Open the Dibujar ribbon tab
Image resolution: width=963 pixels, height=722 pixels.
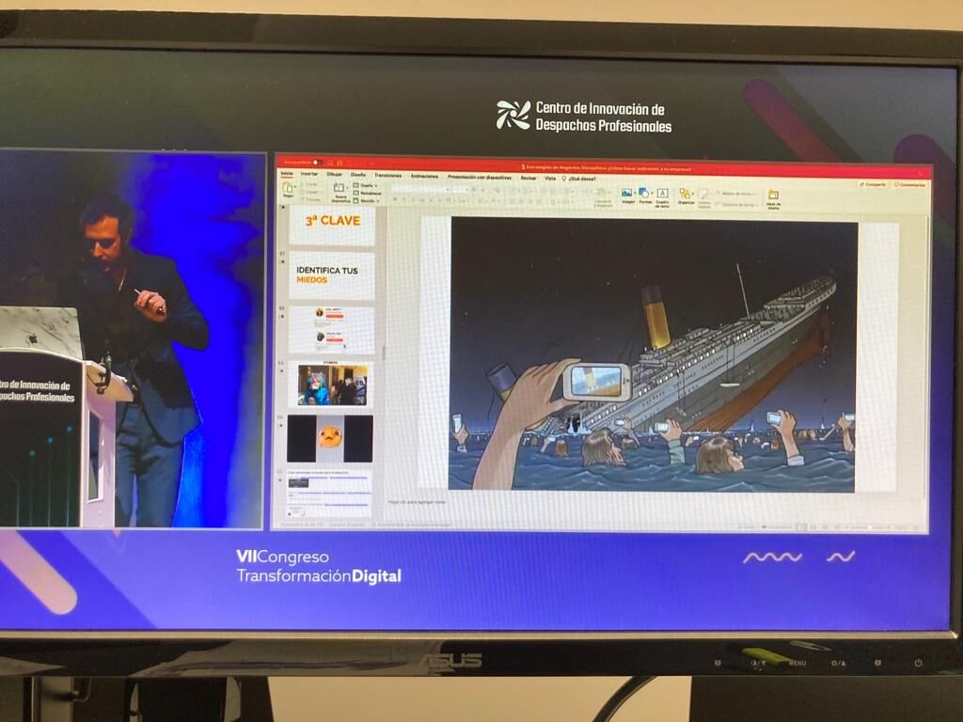[x=335, y=174]
